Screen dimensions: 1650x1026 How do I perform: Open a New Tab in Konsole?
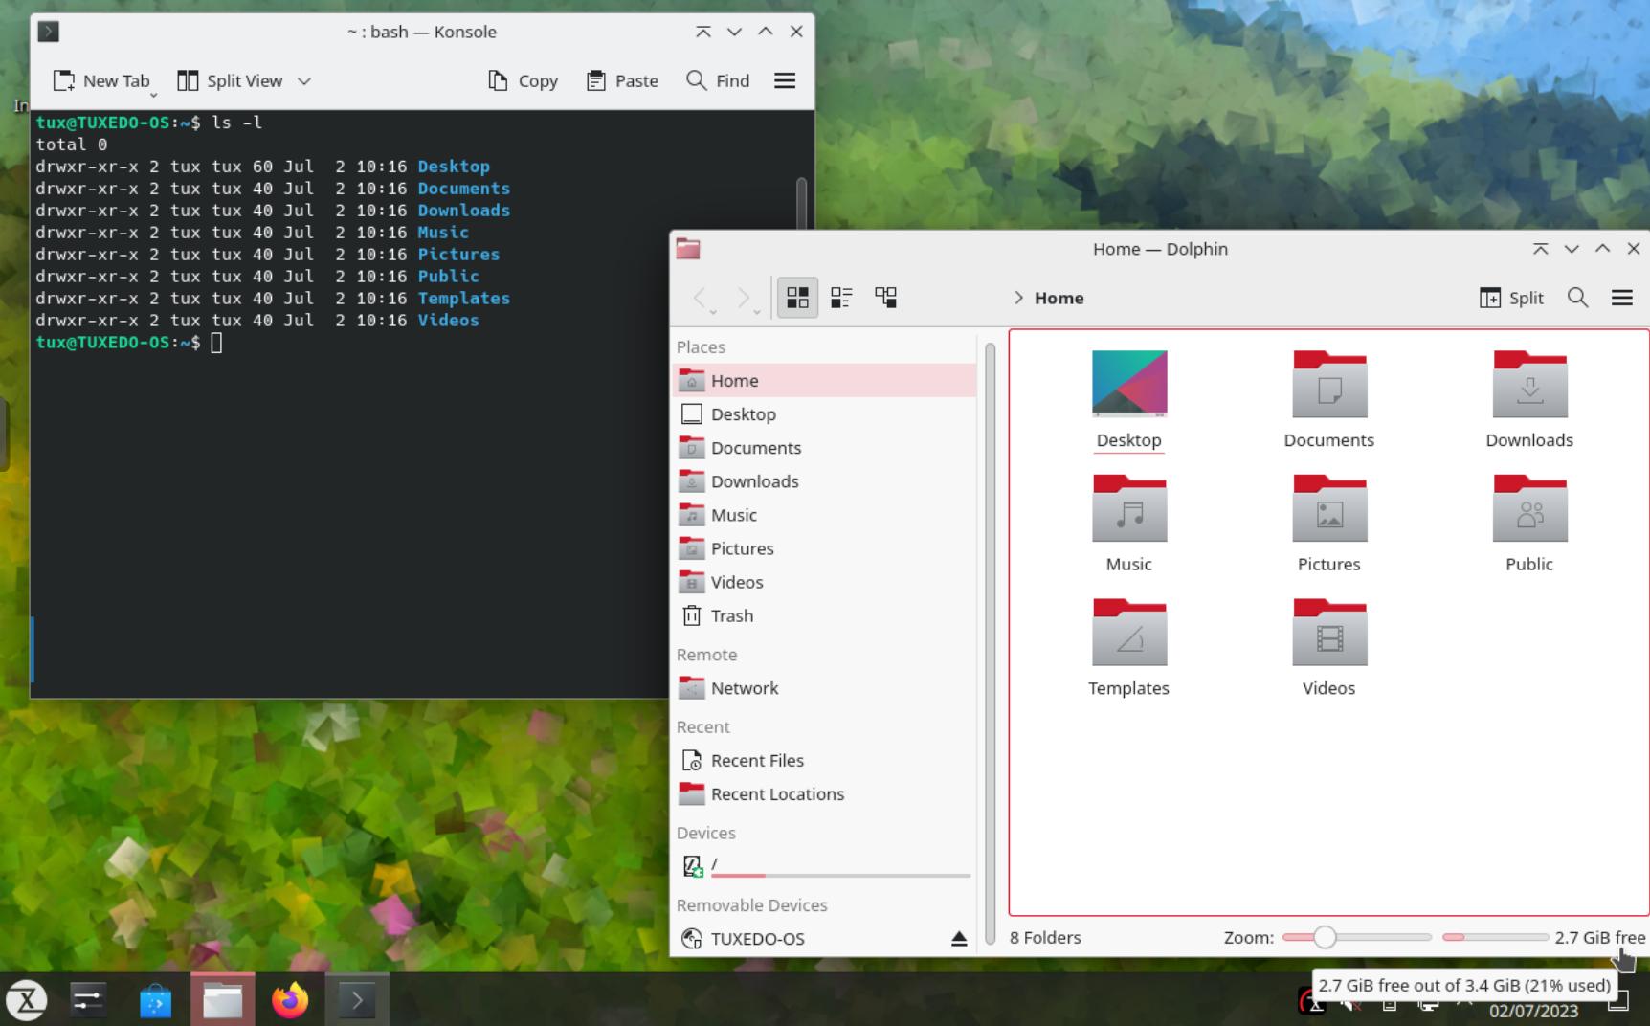[101, 80]
